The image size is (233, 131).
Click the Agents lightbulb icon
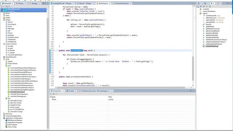7,61
